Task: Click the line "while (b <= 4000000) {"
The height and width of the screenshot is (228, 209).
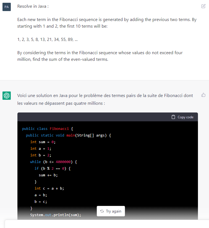Action: click(x=54, y=162)
